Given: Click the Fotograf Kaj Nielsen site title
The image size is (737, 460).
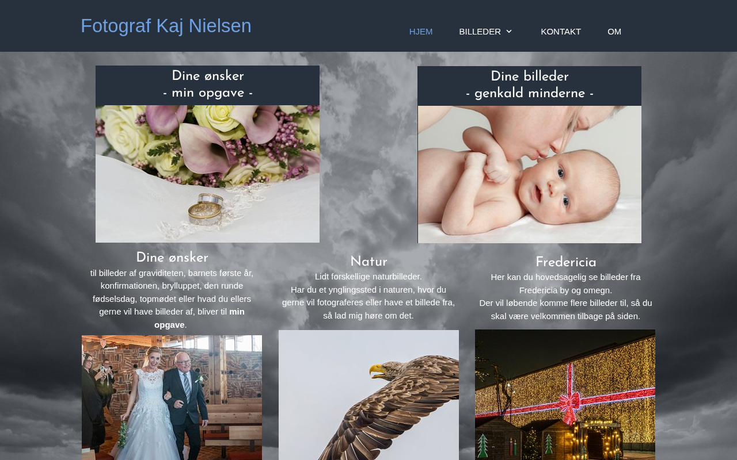Looking at the screenshot, I should coord(166,26).
